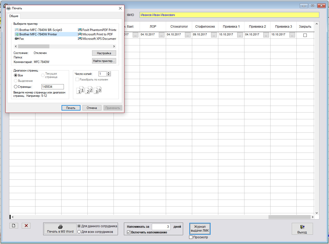This screenshot has height=244, width=329.
Task: Click the Exit door icon button
Action: tap(302, 229)
